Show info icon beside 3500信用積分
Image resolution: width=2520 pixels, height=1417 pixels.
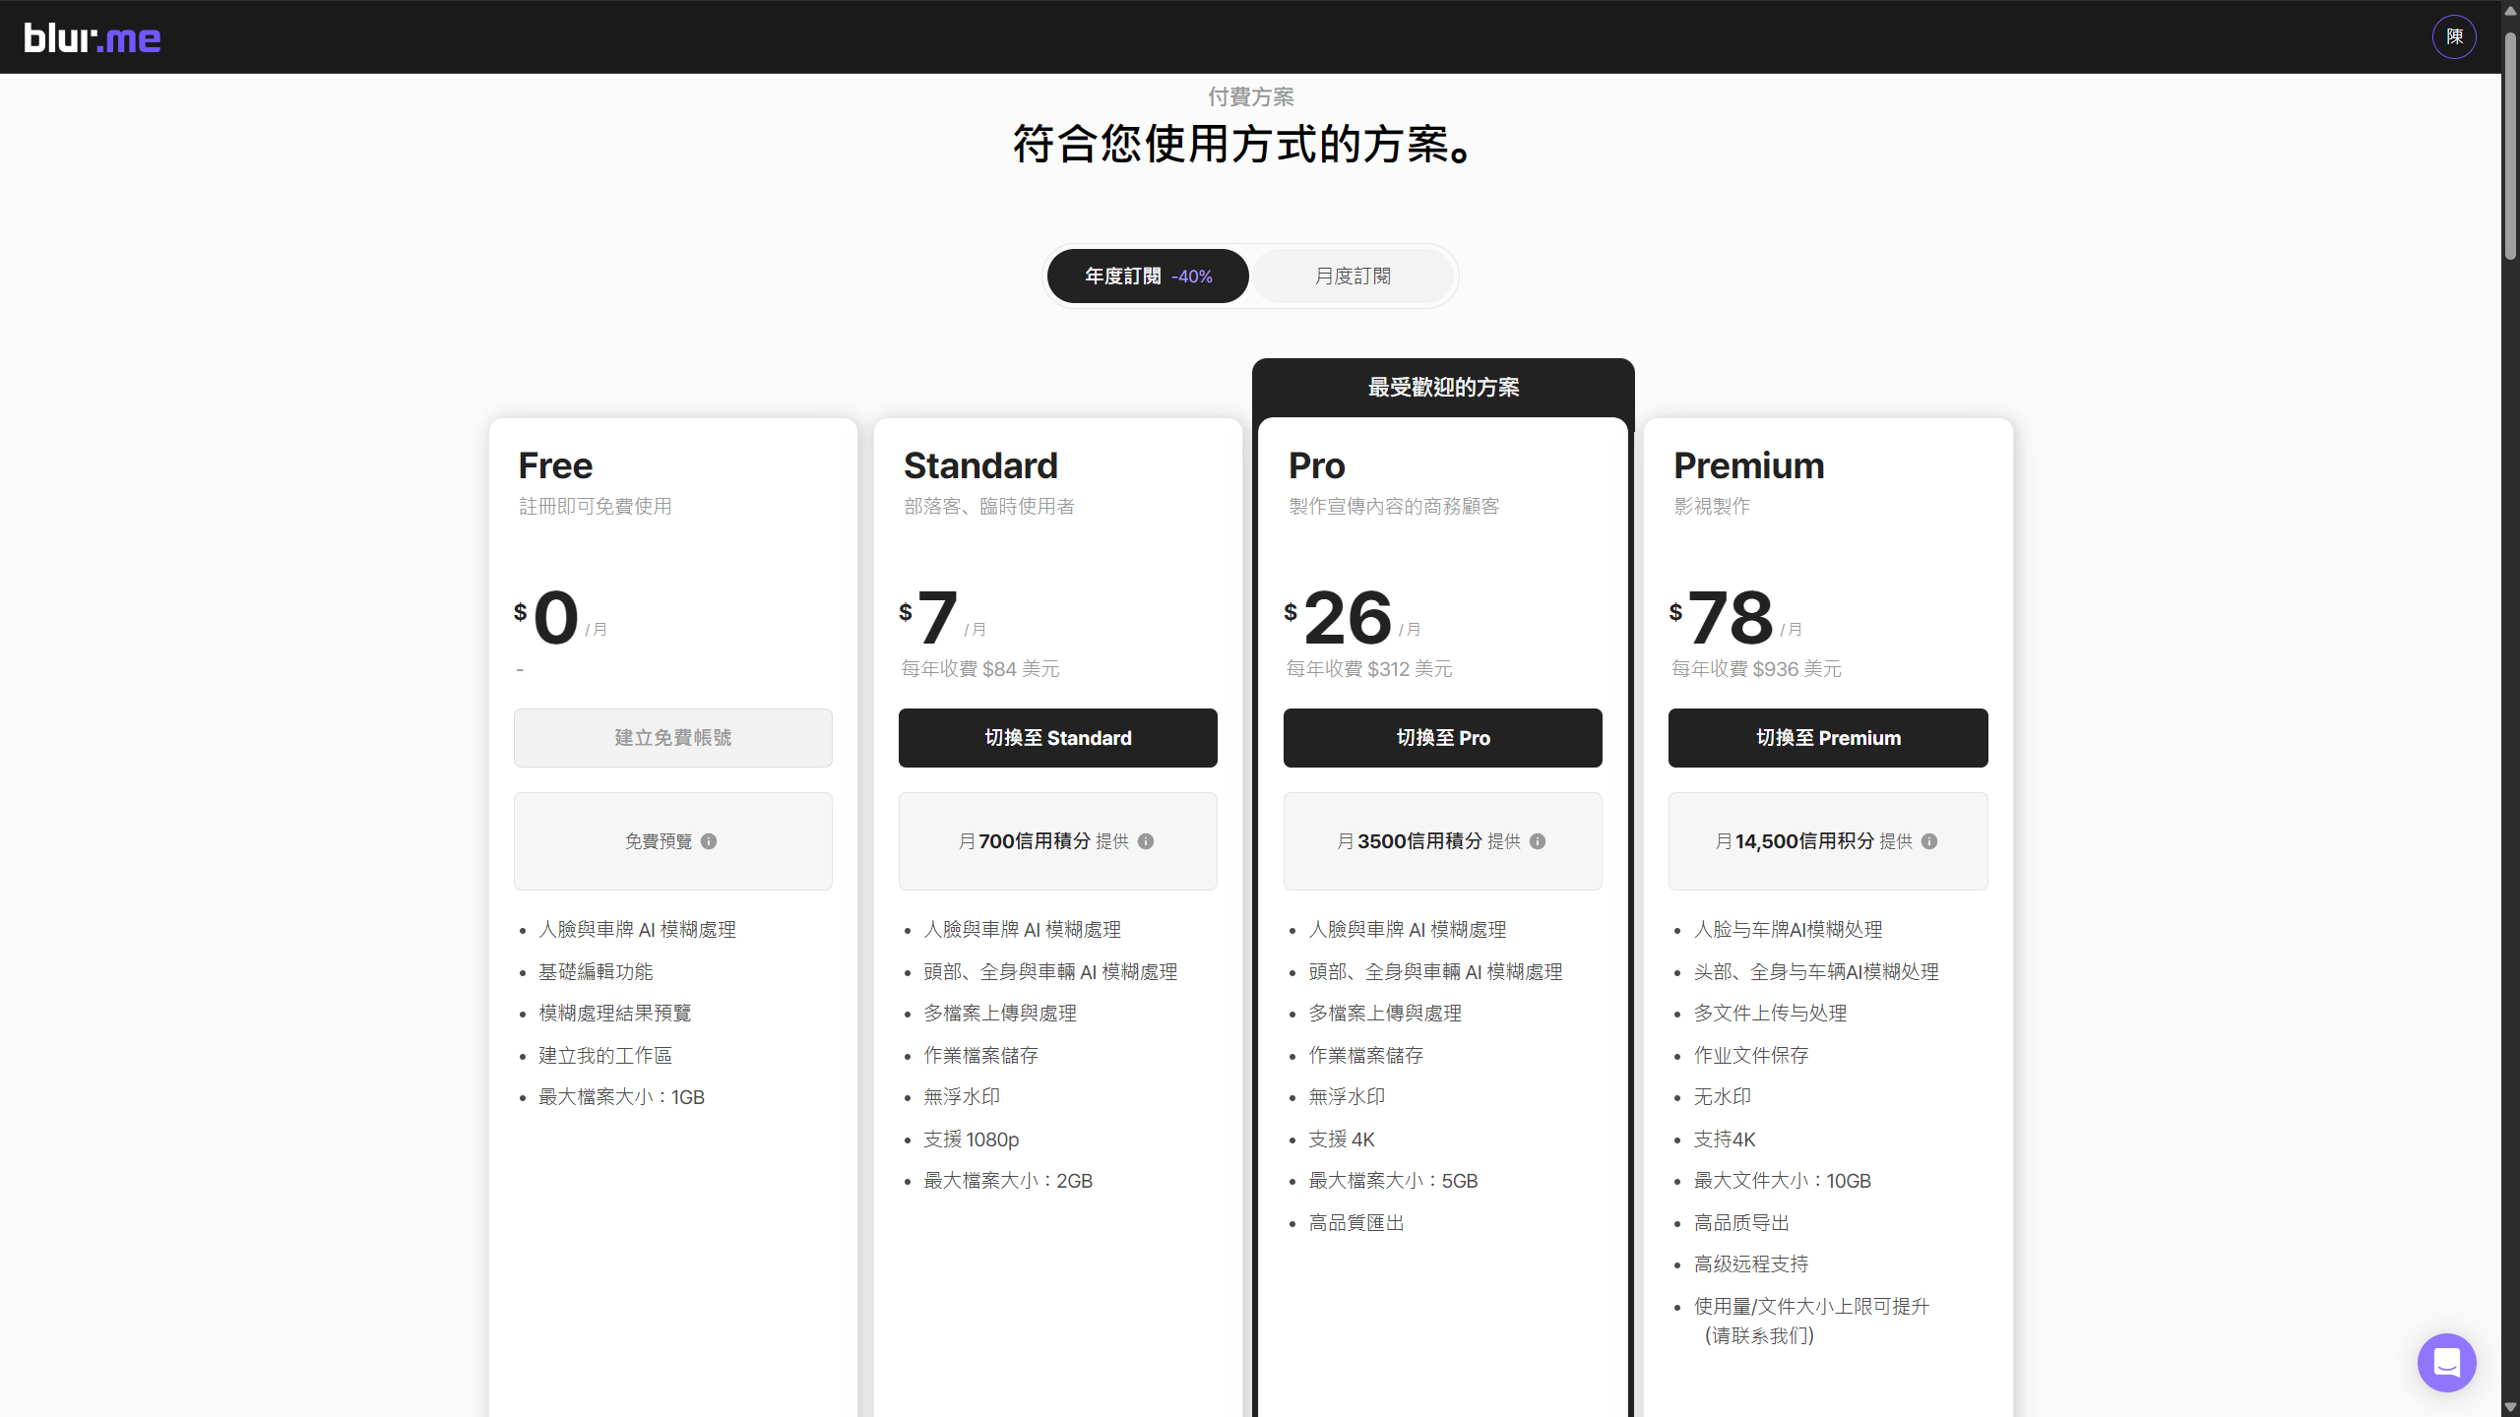click(1538, 841)
